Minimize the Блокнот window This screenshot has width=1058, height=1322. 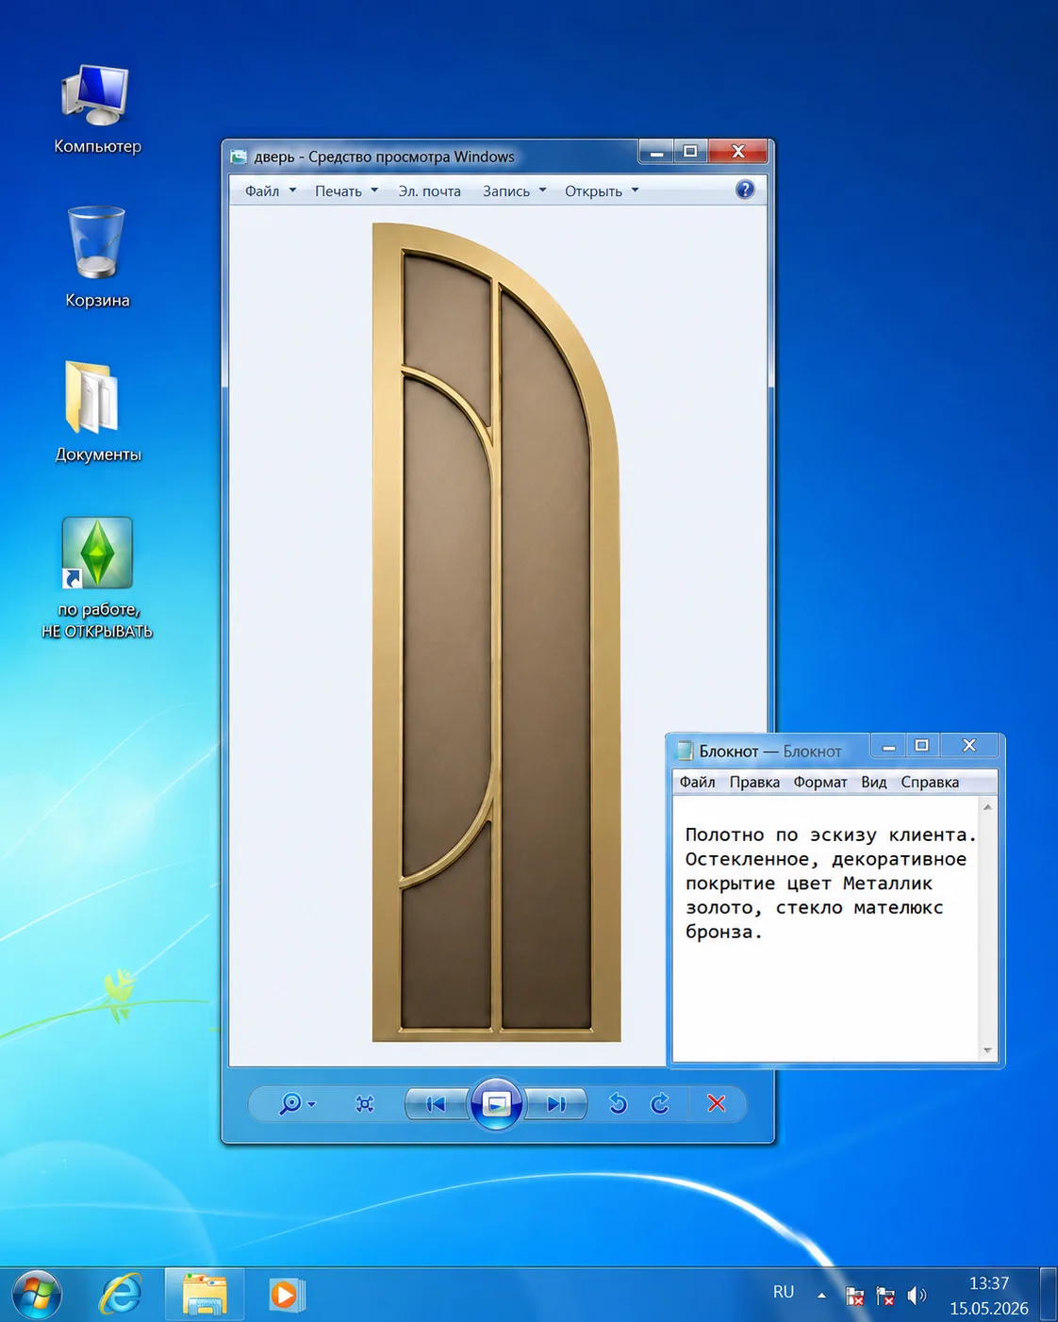(888, 746)
